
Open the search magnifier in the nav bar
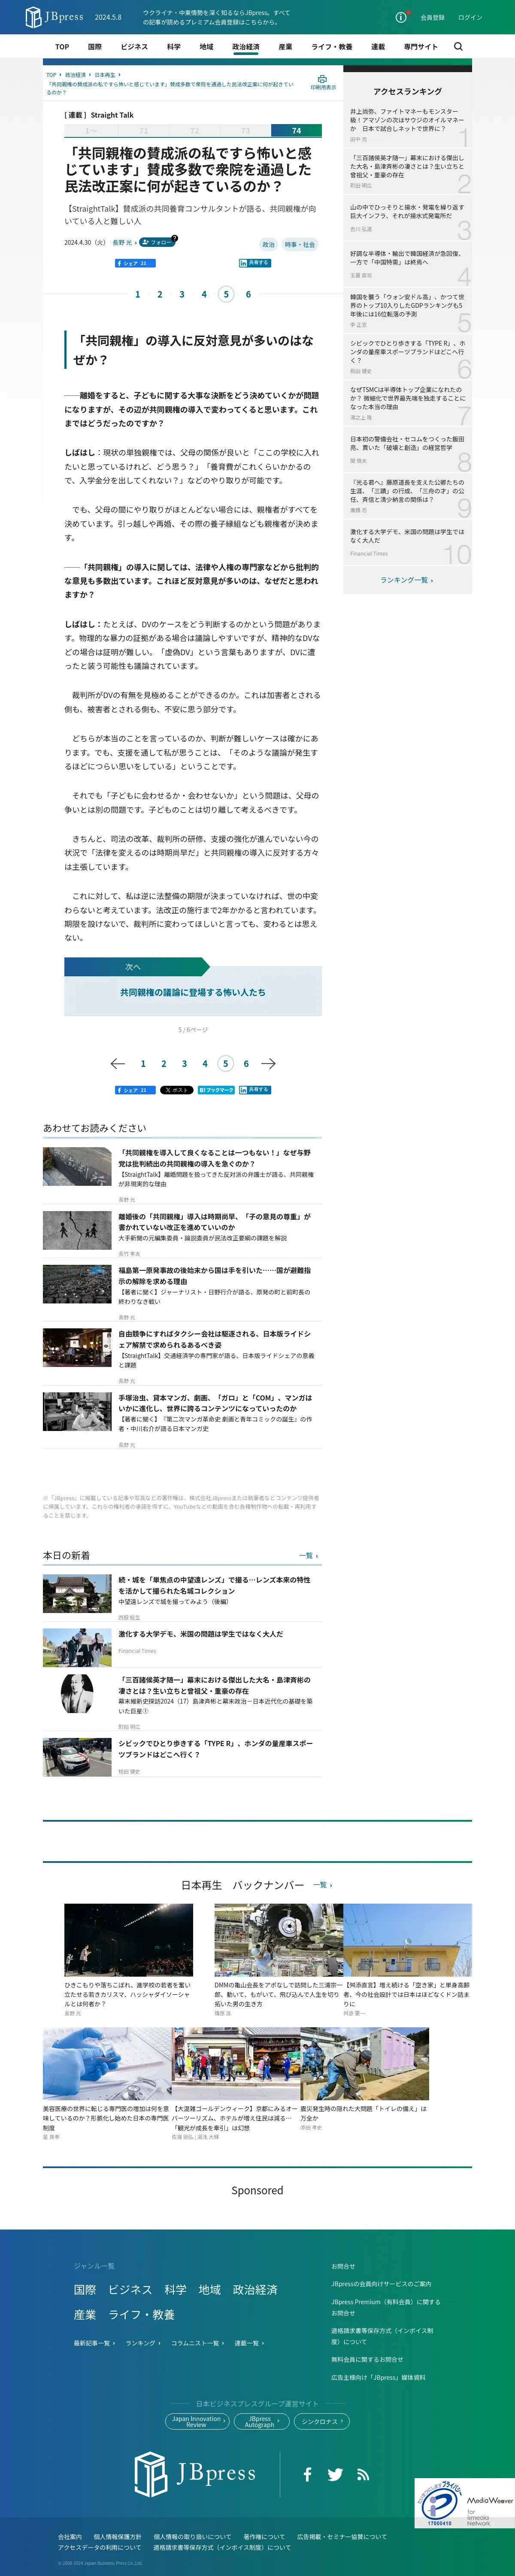tap(458, 46)
